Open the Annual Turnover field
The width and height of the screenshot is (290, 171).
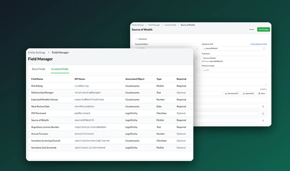point(110,134)
